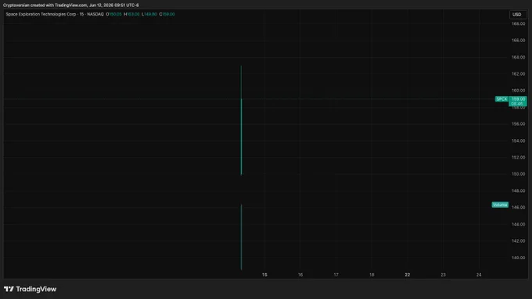
Task: Click the 148.00 price axis label
Action: click(x=518, y=190)
